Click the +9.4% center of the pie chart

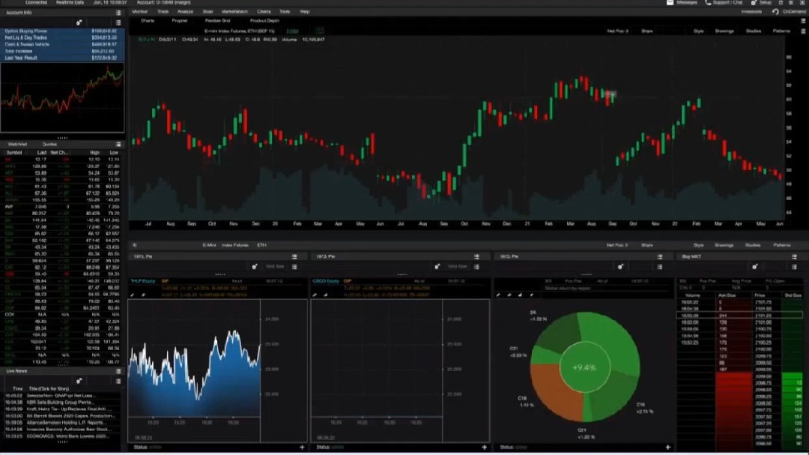click(584, 368)
